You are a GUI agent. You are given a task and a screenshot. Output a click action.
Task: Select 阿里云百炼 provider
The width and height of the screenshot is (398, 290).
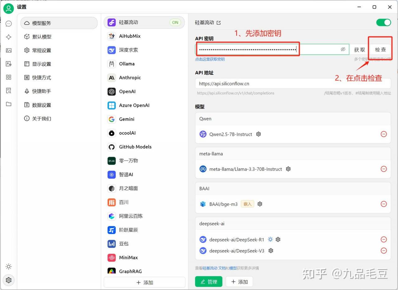tap(144, 216)
